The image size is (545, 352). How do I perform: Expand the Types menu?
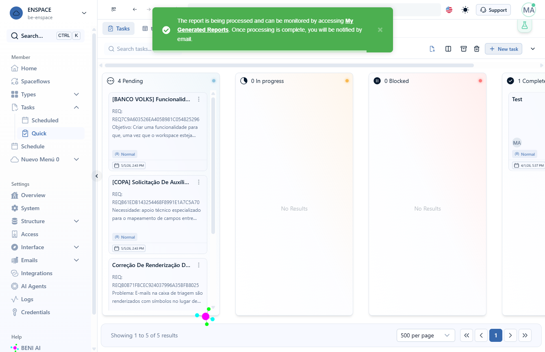click(x=76, y=94)
